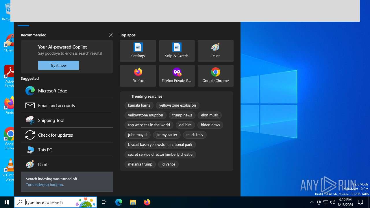This screenshot has width=370, height=208.
Task: Select biscuit basin yellowstone national park chip
Action: (x=160, y=145)
